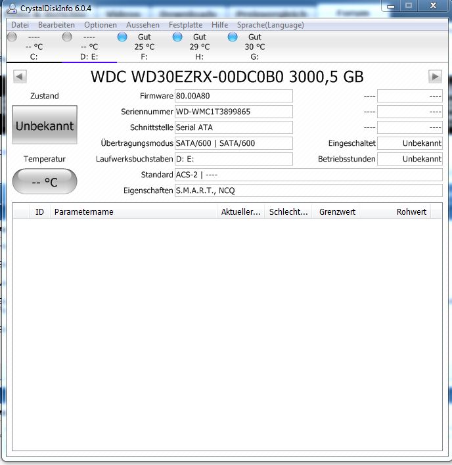452x465 pixels.
Task: Open the Optionen menu
Action: coord(101,25)
